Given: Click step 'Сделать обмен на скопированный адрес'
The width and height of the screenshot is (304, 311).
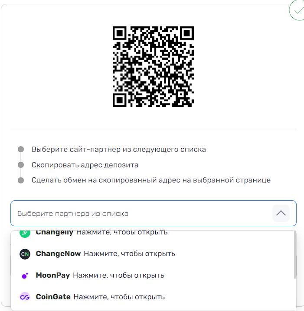Looking at the screenshot, I should [151, 180].
